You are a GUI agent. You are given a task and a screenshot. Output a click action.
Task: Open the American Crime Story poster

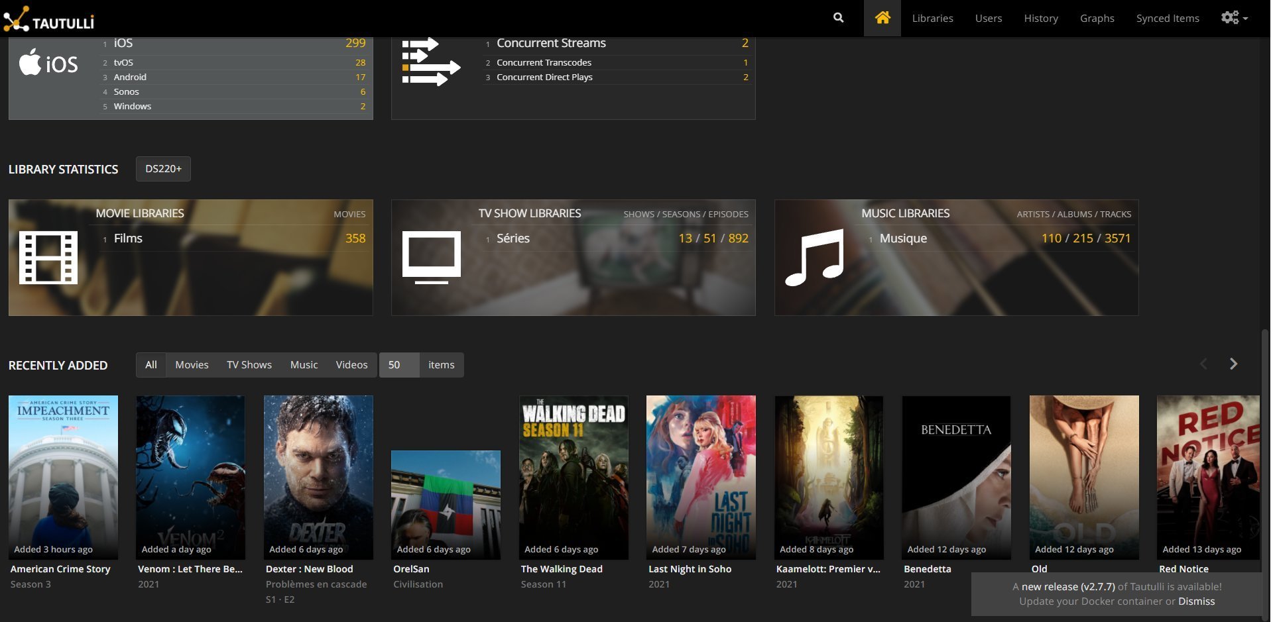click(63, 478)
